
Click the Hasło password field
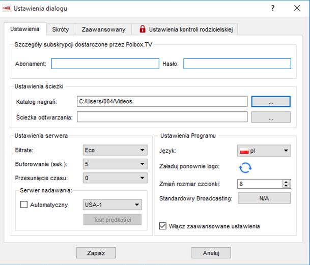(x=237, y=64)
